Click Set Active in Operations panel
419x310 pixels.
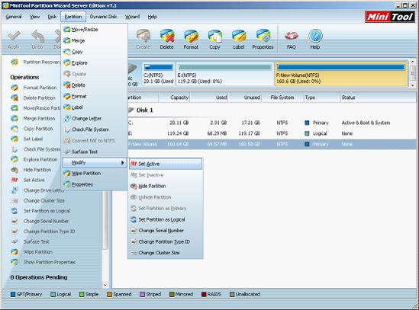(x=27, y=180)
